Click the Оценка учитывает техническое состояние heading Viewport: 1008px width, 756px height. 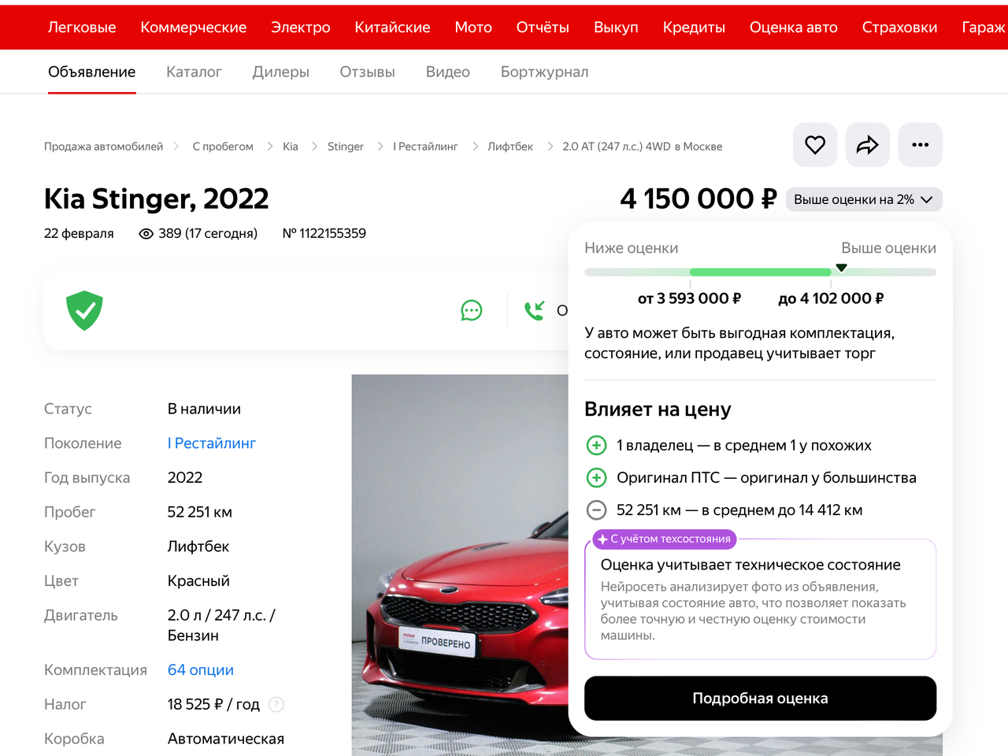750,565
